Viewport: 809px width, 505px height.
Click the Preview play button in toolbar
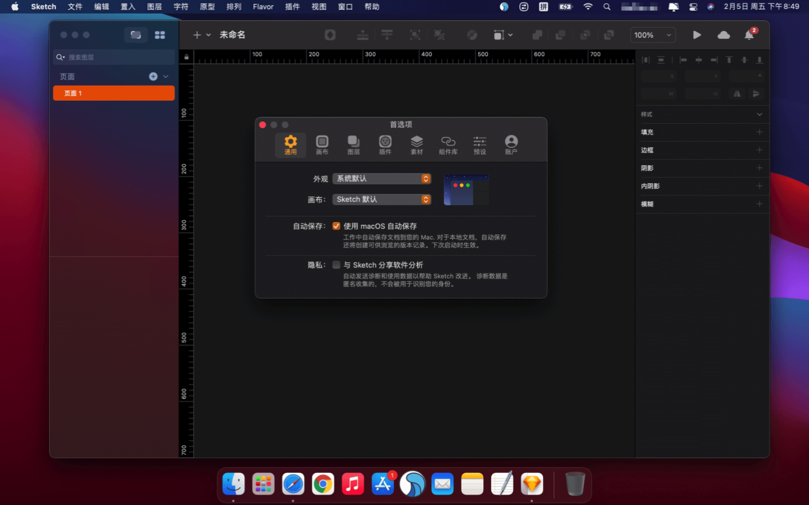(x=697, y=35)
